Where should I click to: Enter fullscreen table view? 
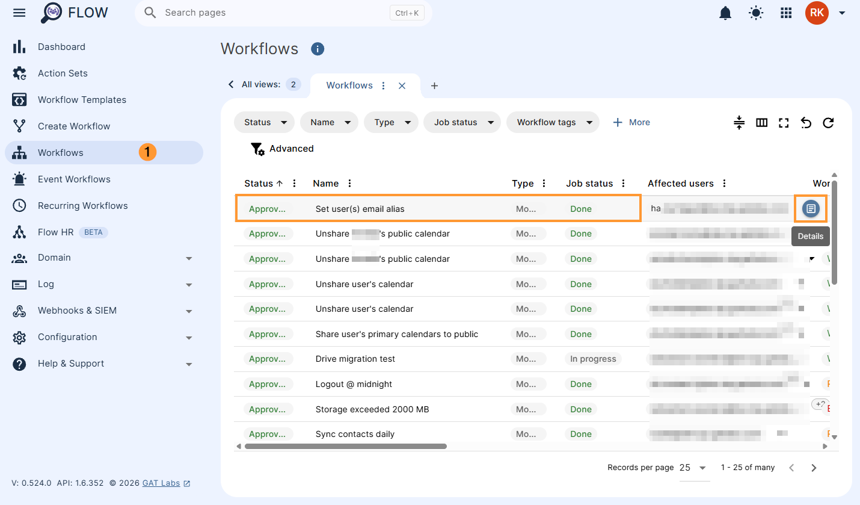click(784, 123)
